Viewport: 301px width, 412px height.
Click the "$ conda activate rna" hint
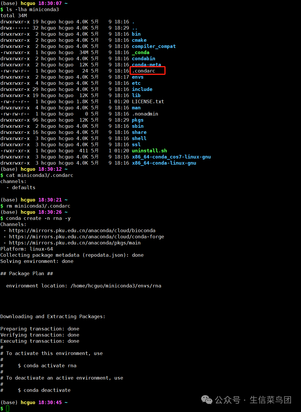coord(47,366)
